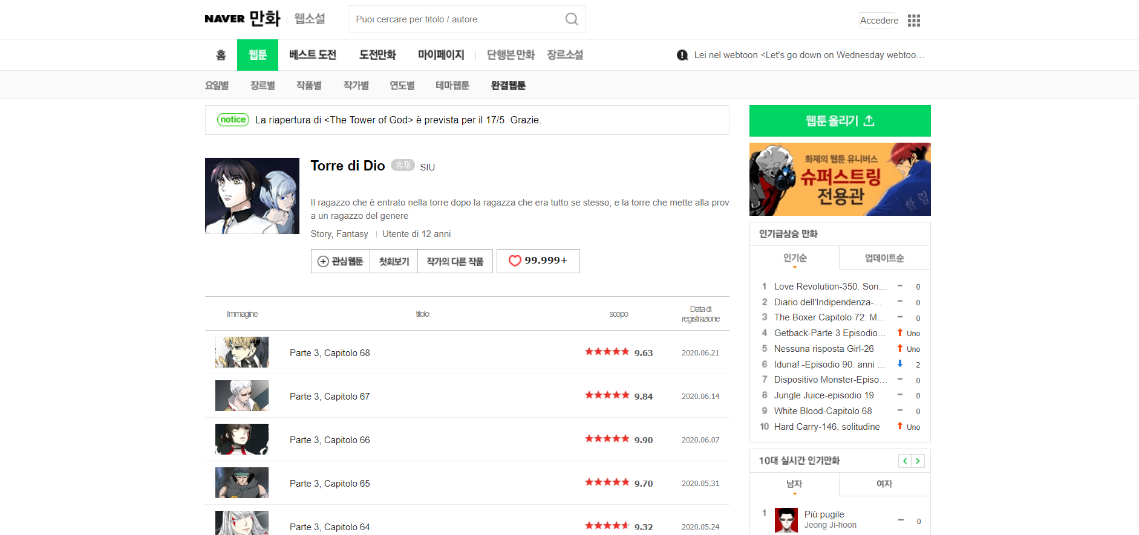The height and width of the screenshot is (535, 1139).
Task: Open White Blood-Capitolo 68 link
Action: pos(823,411)
